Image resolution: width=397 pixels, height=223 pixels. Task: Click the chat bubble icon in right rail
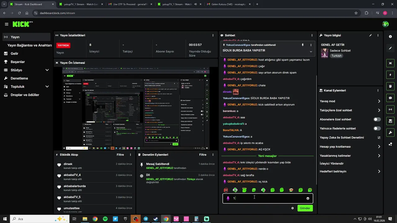(x=390, y=98)
